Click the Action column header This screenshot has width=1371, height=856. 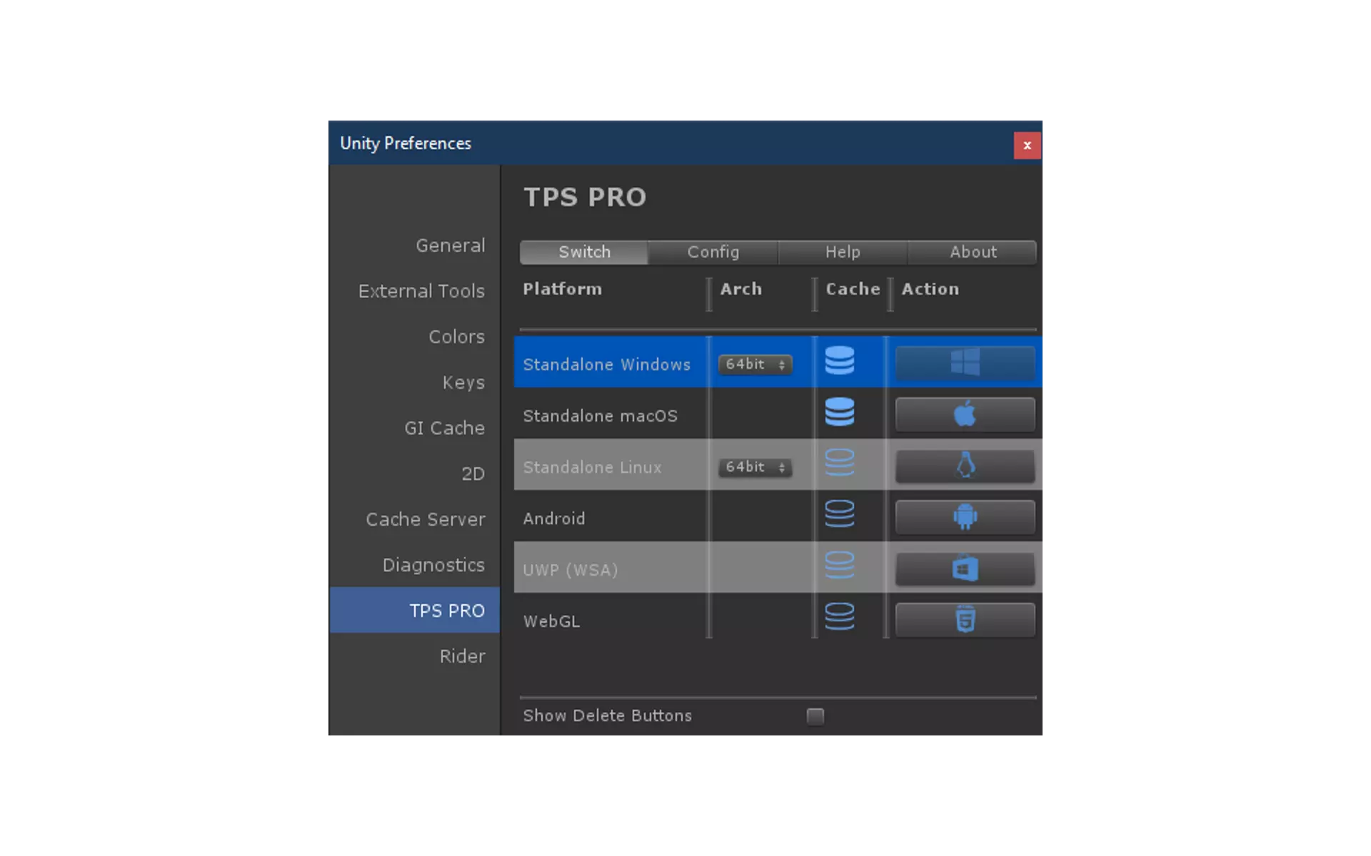tap(930, 289)
